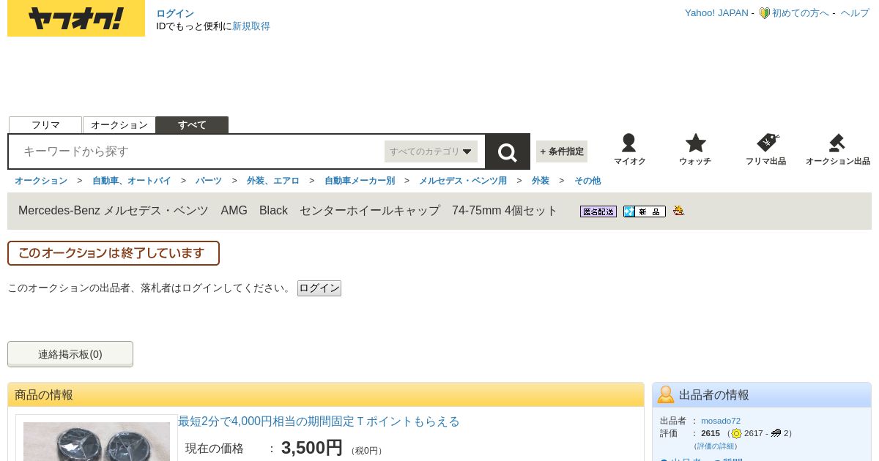This screenshot has width=879, height=461.
Task: Click the magnifier search button
Action: tap(508, 151)
